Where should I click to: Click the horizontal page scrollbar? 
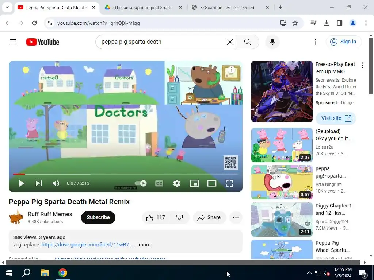183,262
